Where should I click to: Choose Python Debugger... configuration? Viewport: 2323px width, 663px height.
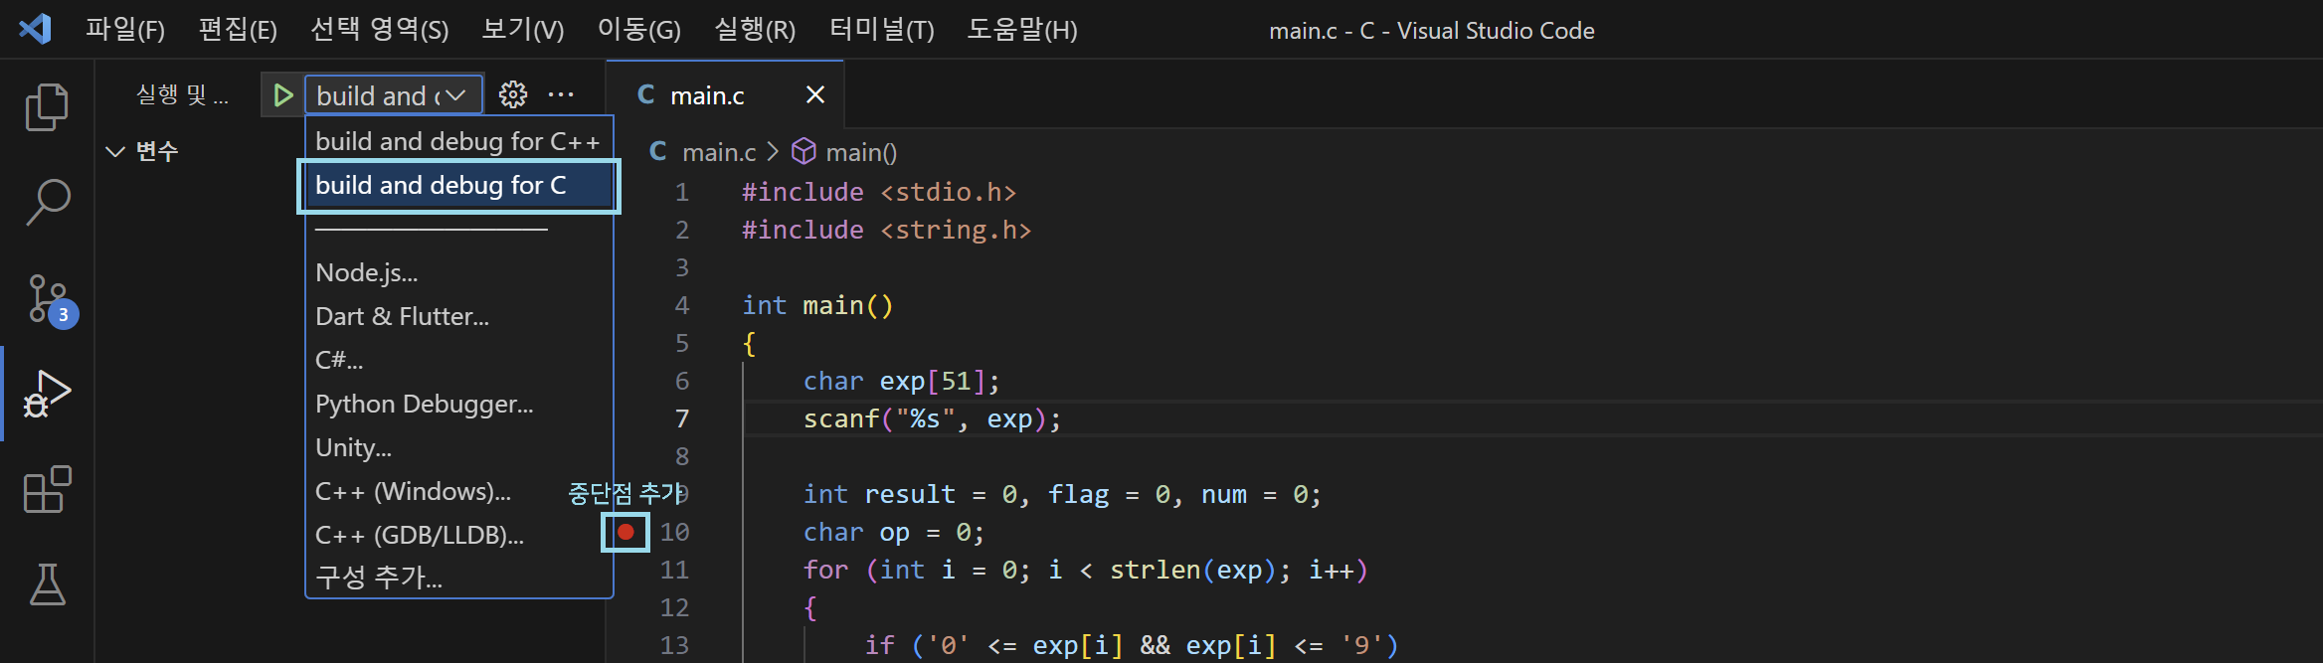point(458,404)
